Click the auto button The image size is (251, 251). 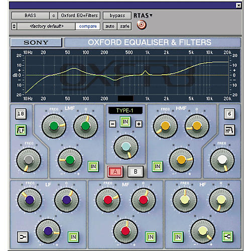[x=110, y=26]
